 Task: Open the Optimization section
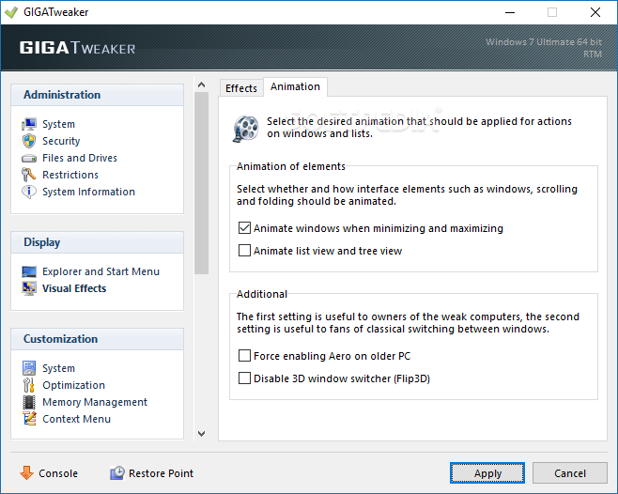pyautogui.click(x=73, y=385)
